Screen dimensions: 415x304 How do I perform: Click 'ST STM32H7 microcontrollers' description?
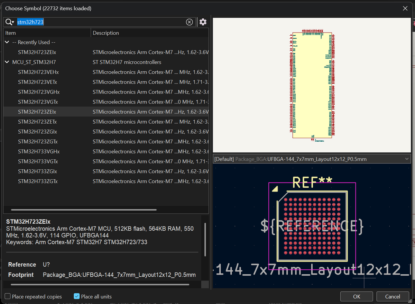click(127, 62)
